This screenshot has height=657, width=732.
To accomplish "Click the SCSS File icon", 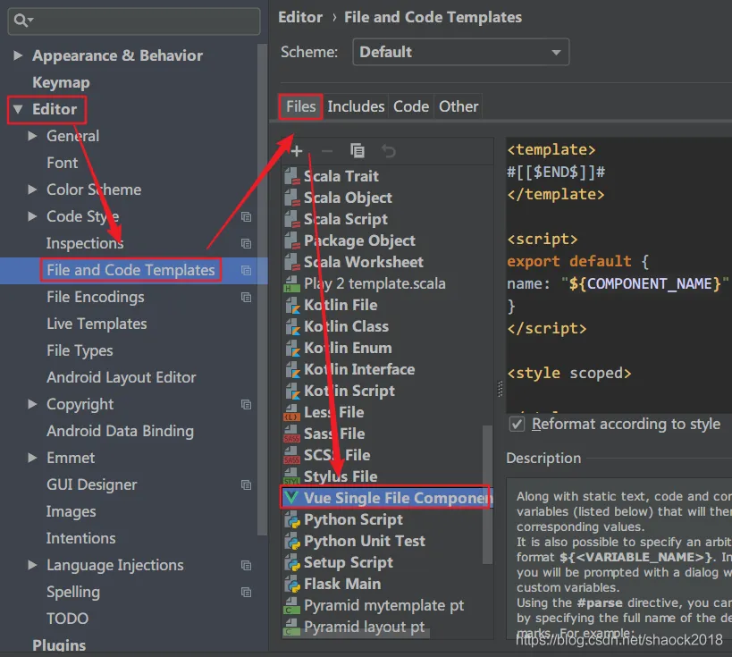I will (x=291, y=456).
